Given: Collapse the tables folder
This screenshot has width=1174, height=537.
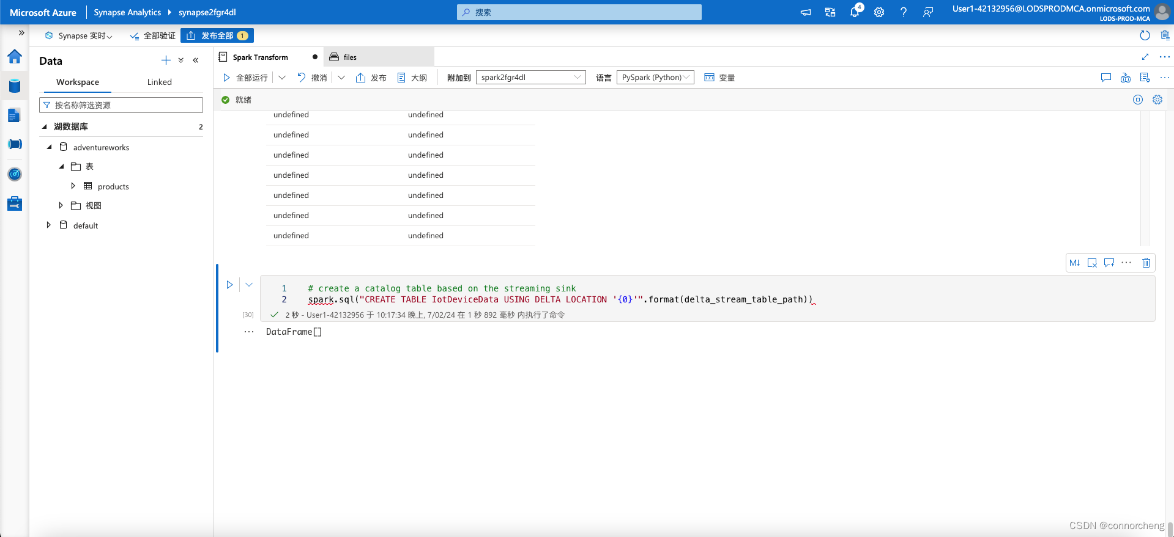Looking at the screenshot, I should tap(61, 166).
